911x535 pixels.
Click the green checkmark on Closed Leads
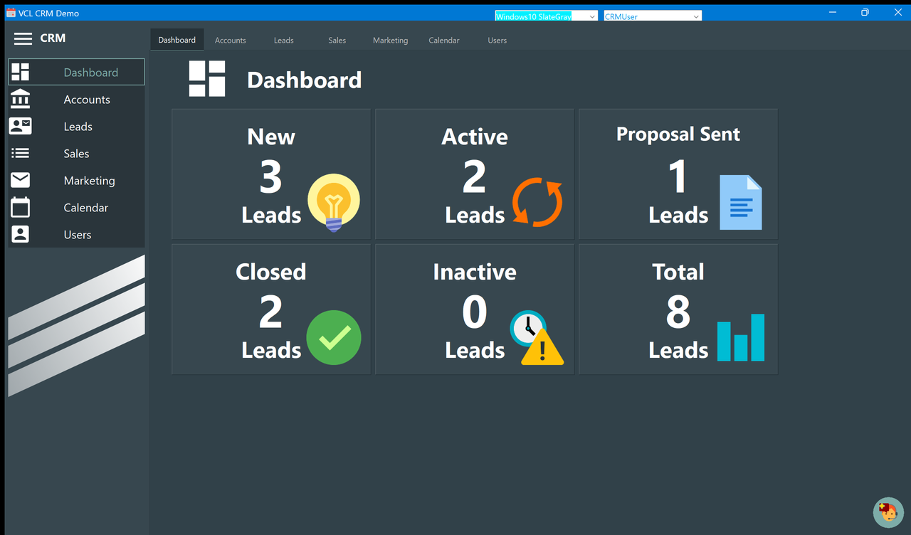[x=334, y=338]
